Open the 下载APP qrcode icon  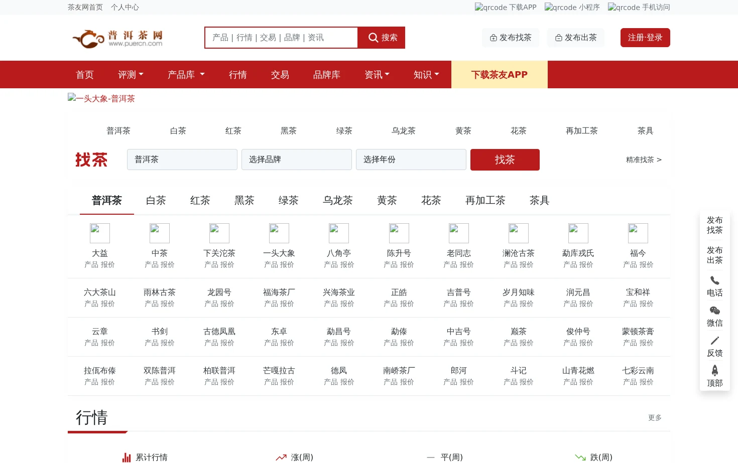[x=490, y=7]
